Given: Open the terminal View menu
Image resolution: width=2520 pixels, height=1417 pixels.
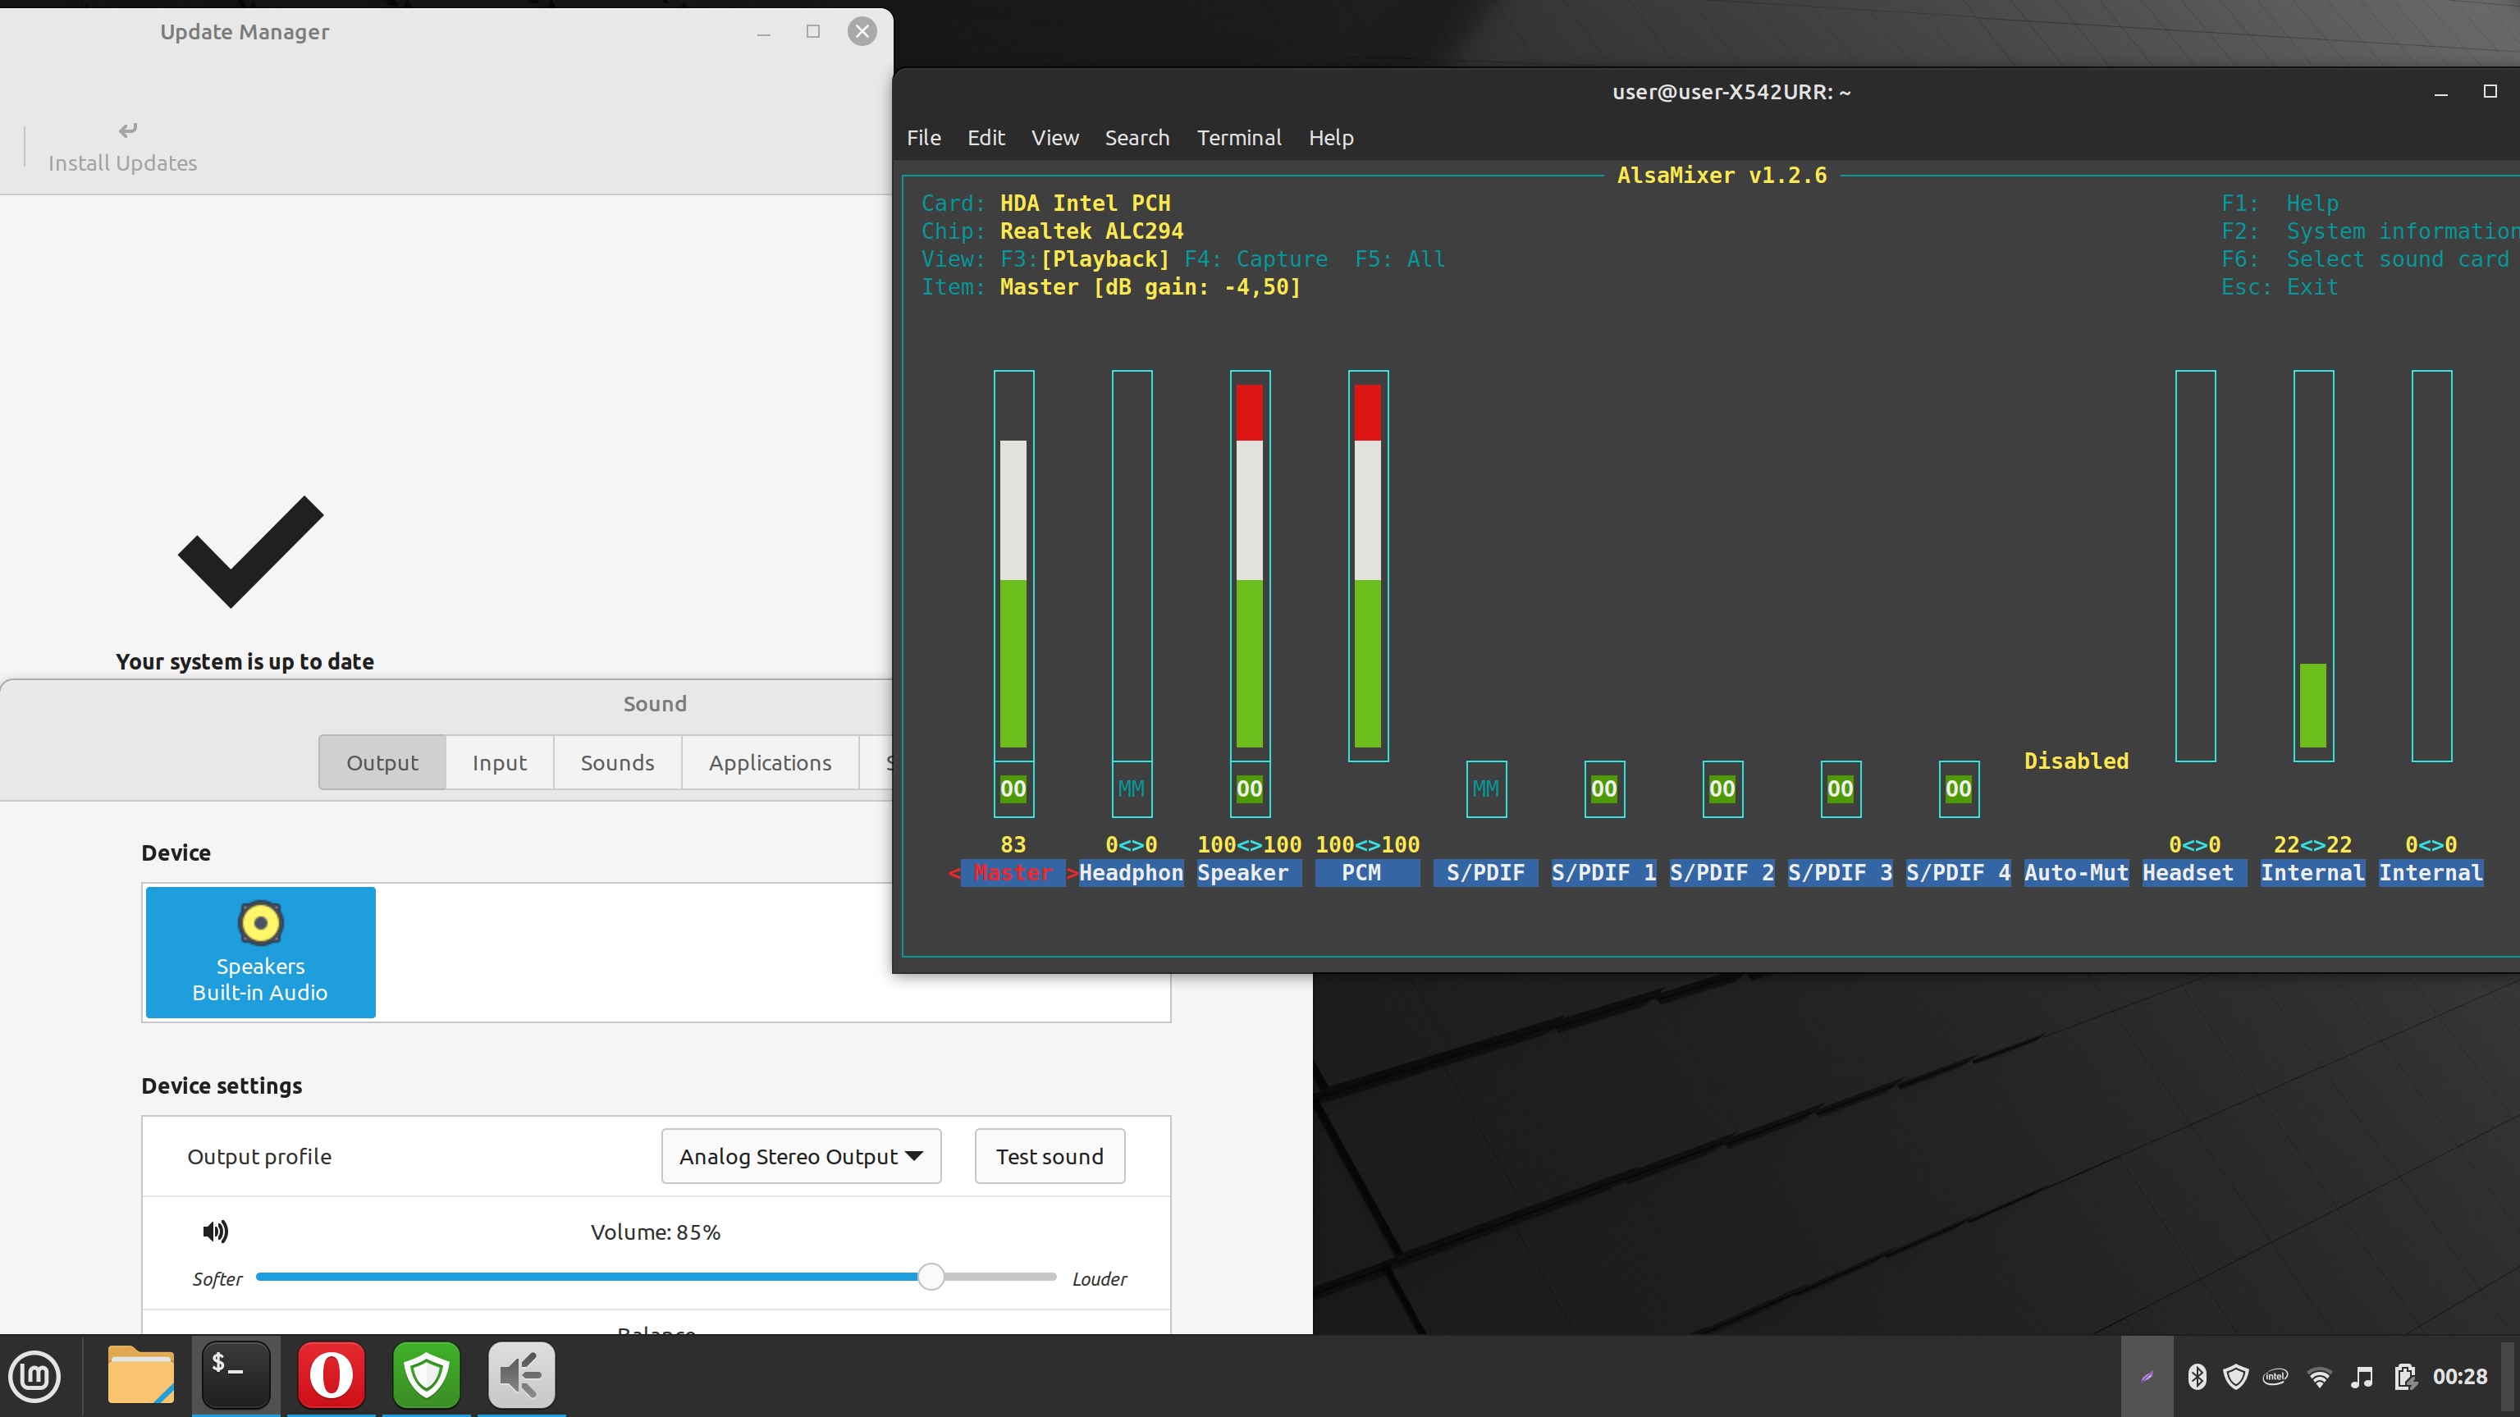Looking at the screenshot, I should [1054, 138].
